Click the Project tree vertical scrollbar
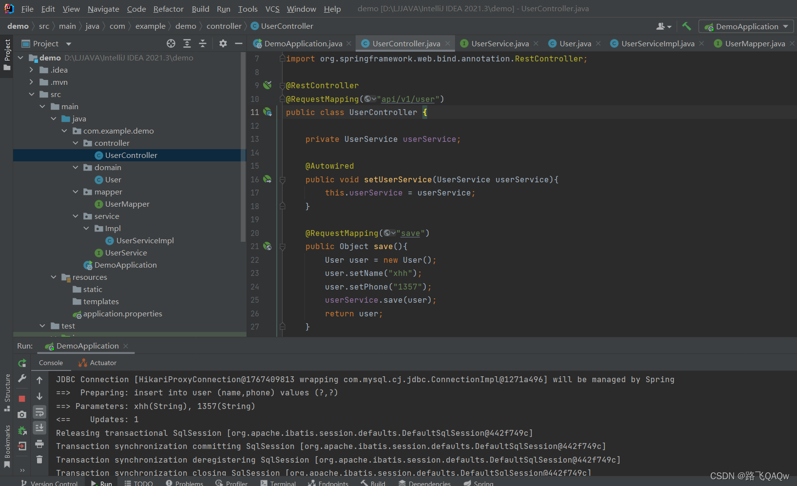This screenshot has height=486, width=797. point(243,146)
